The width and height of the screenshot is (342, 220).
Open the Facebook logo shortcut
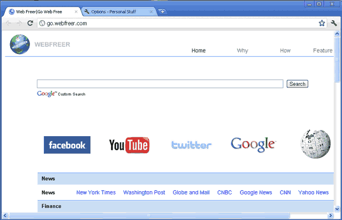click(x=67, y=145)
